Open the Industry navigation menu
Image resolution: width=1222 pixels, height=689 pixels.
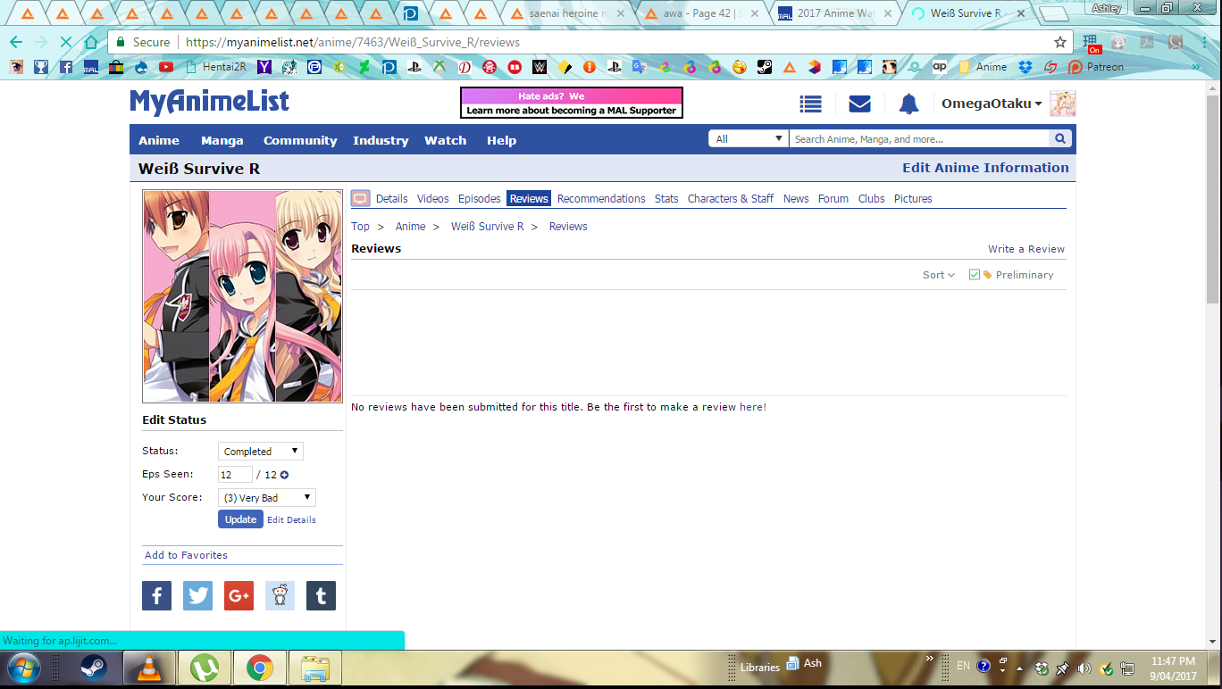tap(381, 140)
